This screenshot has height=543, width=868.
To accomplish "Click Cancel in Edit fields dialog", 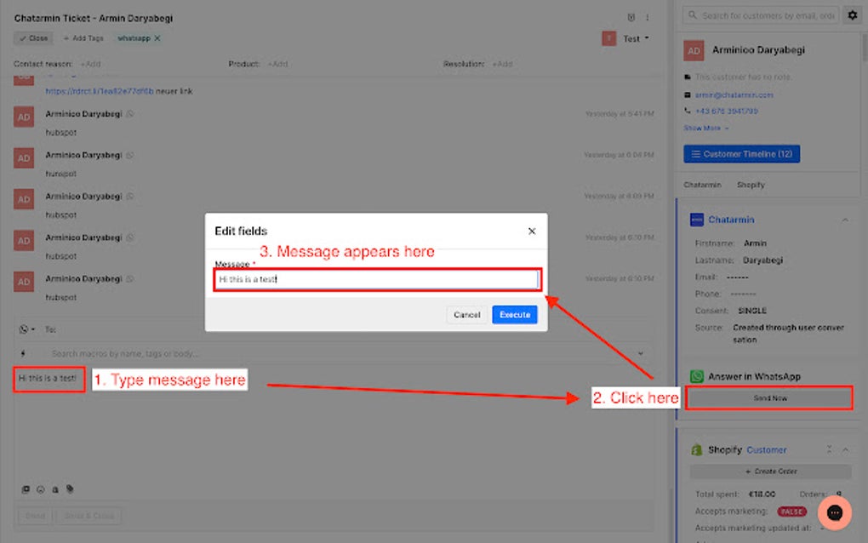I will [466, 314].
